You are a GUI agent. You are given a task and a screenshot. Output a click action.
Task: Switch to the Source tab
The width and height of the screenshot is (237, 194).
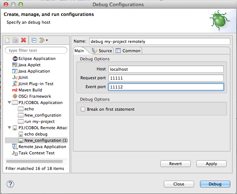tap(102, 51)
